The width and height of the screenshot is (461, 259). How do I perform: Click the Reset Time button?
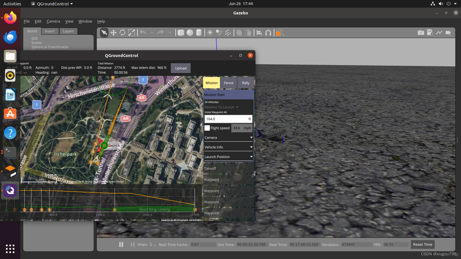click(423, 244)
